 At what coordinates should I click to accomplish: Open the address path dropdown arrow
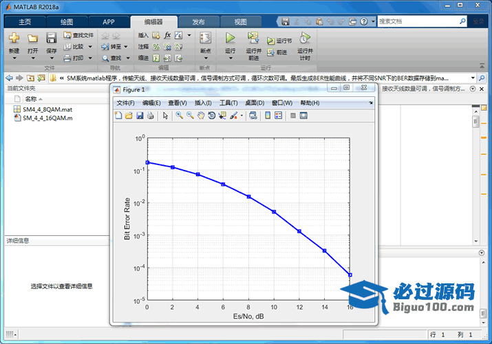click(473, 78)
